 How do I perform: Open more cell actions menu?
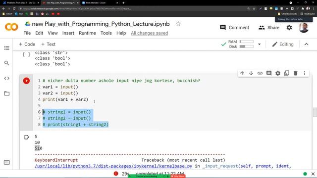(305, 73)
